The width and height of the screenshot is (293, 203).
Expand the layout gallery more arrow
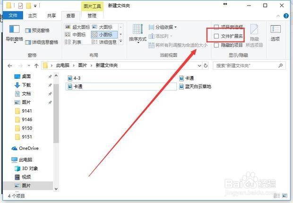point(121,41)
